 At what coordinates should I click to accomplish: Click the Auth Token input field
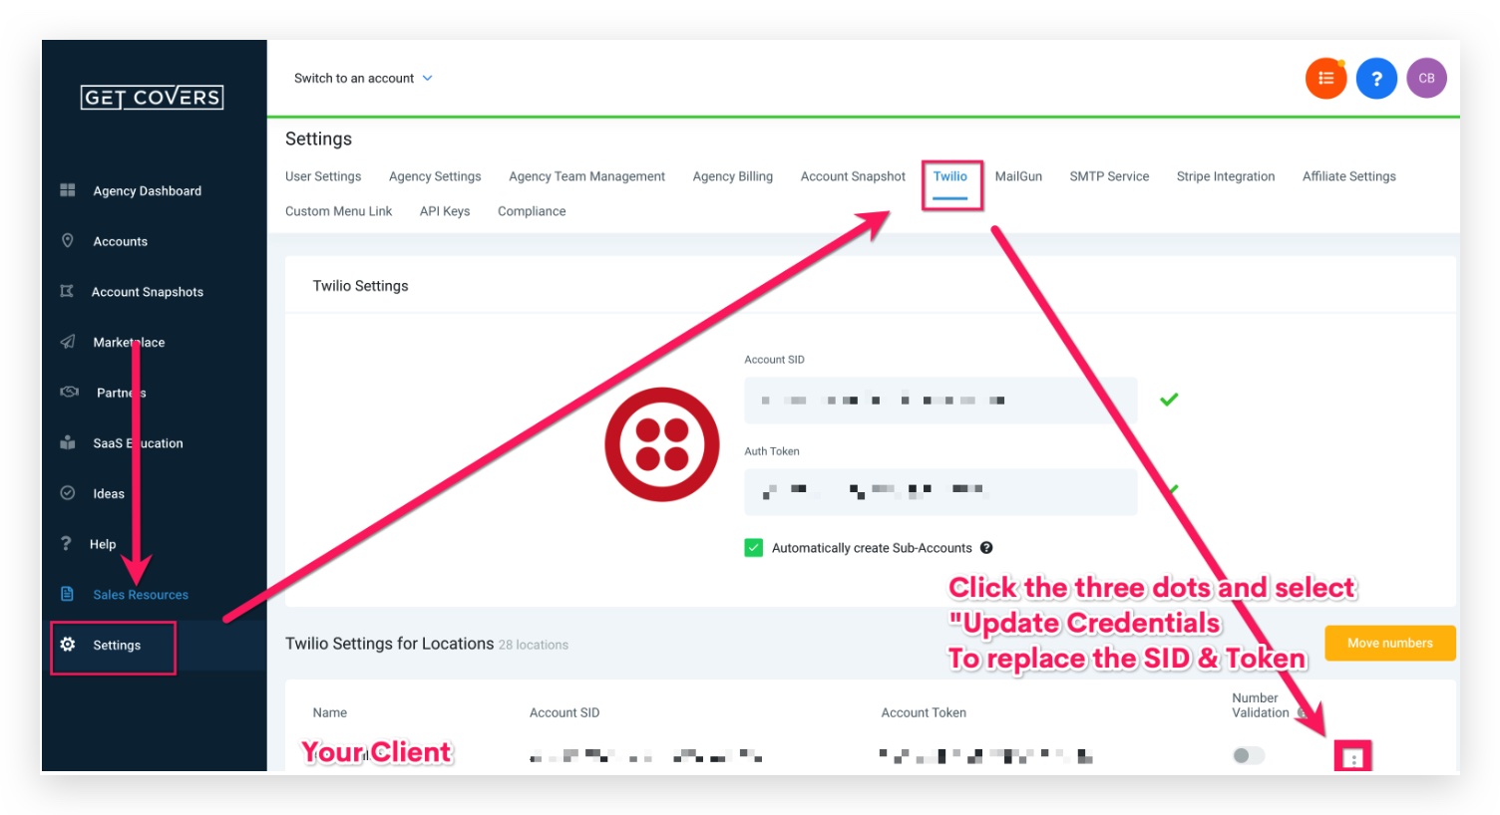pyautogui.click(x=940, y=491)
